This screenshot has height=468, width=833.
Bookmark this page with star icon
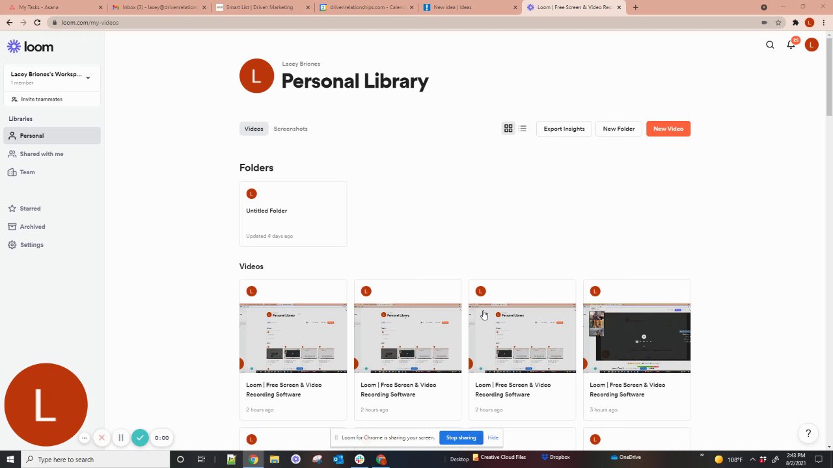click(778, 22)
